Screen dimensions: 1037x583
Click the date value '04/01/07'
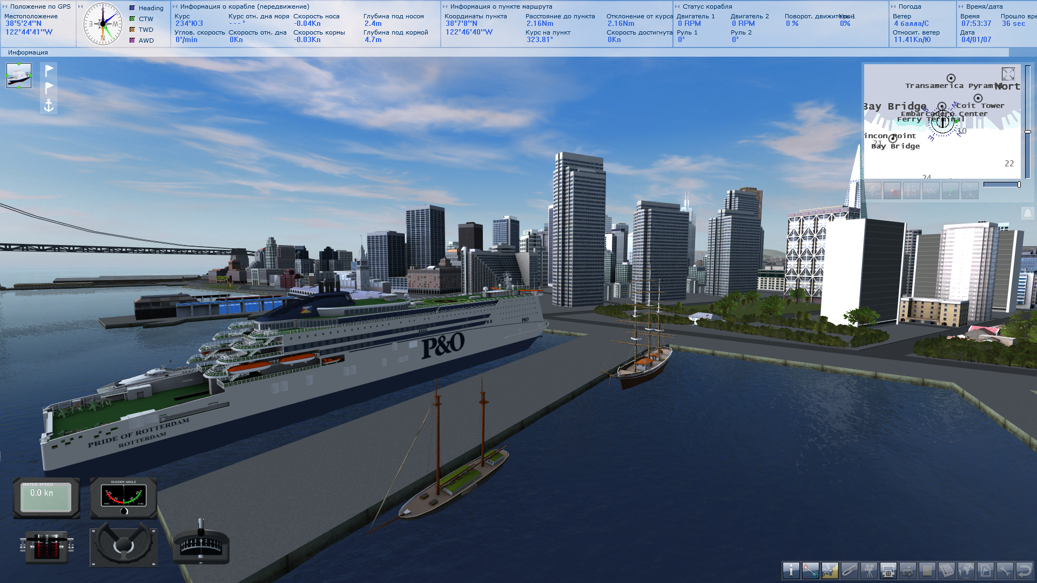[976, 39]
